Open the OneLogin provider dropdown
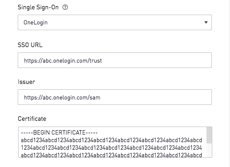Screen dimensions: 230x167 click(x=115, y=22)
